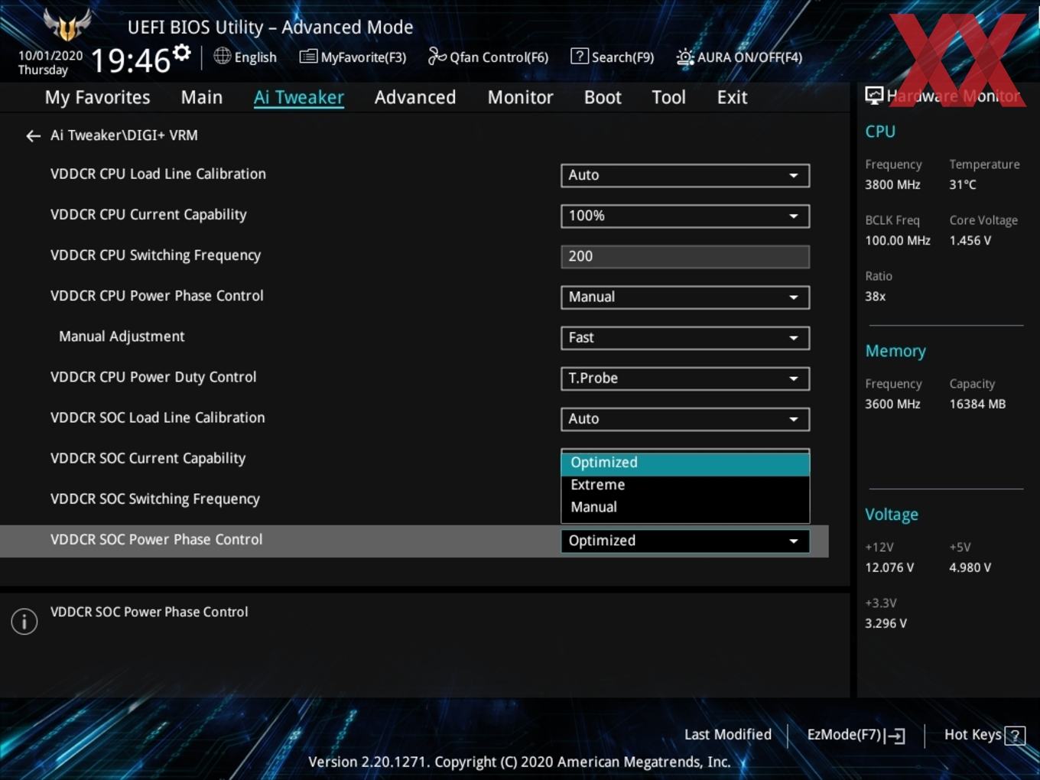Screen dimensions: 1040x780
Task: Open the Advanced tab
Action: tap(415, 97)
